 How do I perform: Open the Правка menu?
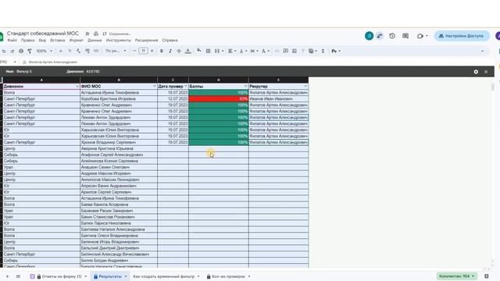28,41
